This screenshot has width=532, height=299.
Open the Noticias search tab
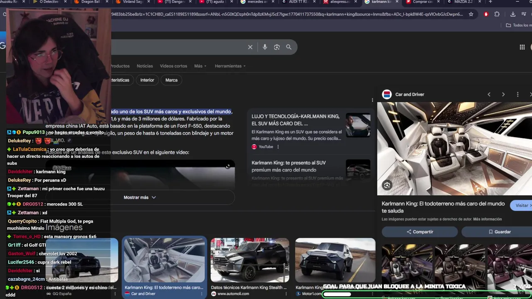pos(145,66)
